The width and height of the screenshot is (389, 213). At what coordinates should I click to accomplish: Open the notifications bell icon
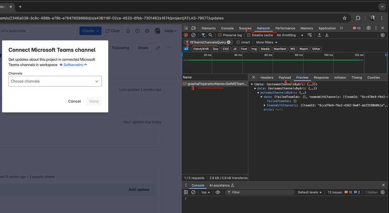(128, 31)
